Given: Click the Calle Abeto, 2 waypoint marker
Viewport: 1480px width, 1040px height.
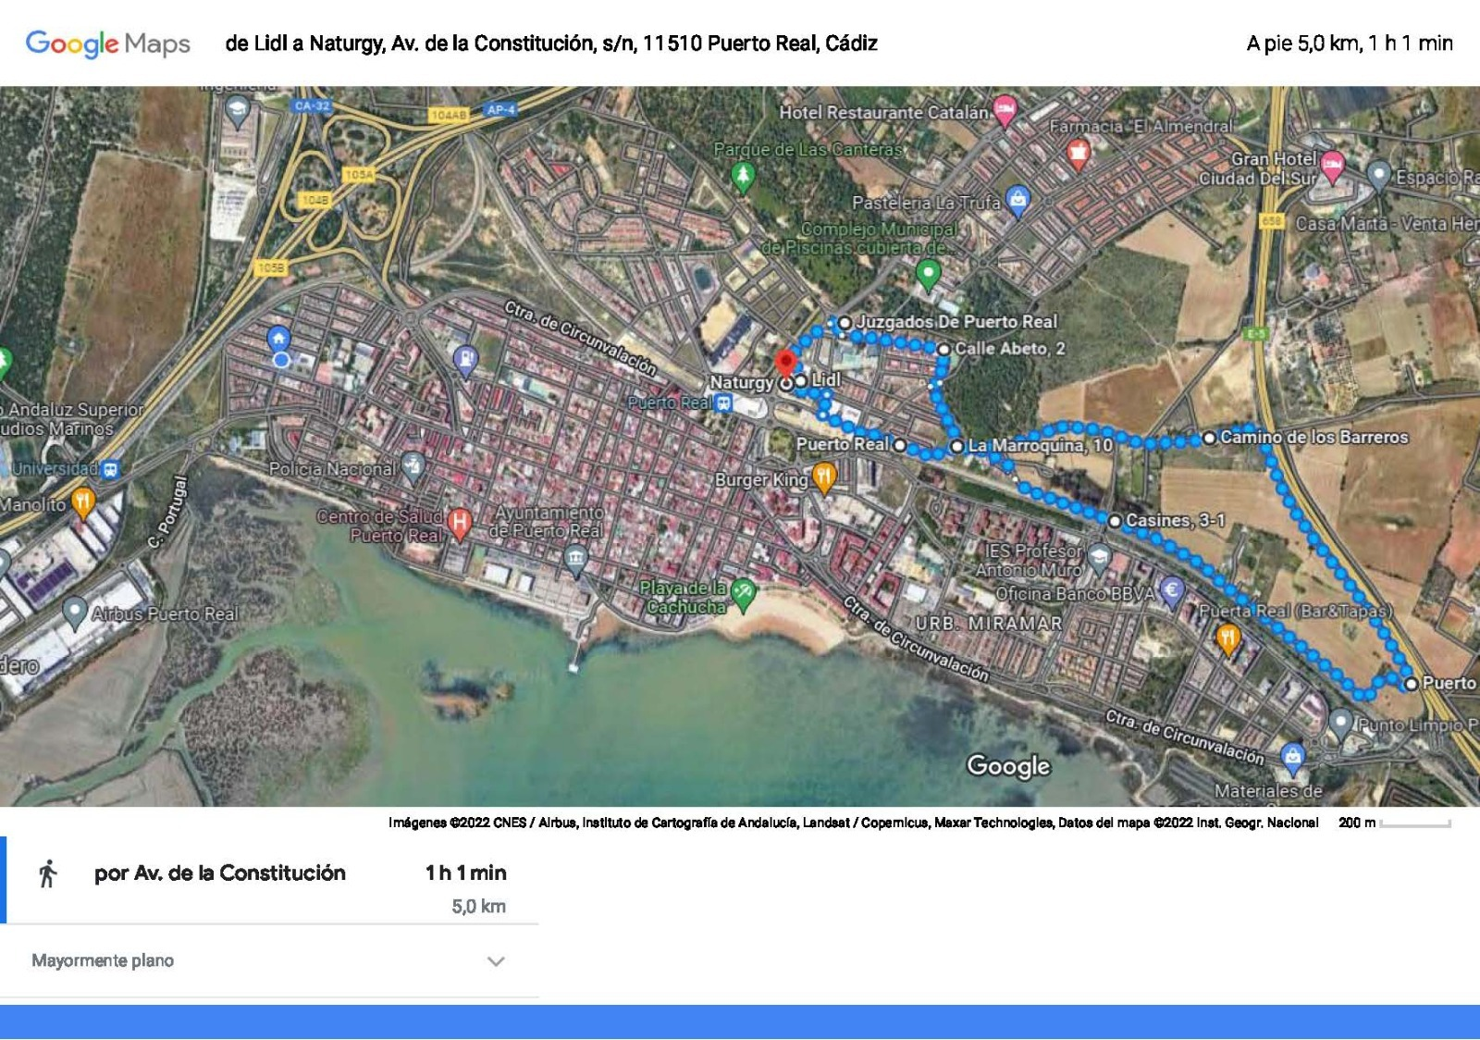Looking at the screenshot, I should pos(943,350).
